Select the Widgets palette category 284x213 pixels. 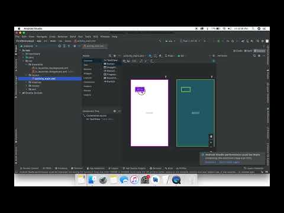(x=88, y=73)
